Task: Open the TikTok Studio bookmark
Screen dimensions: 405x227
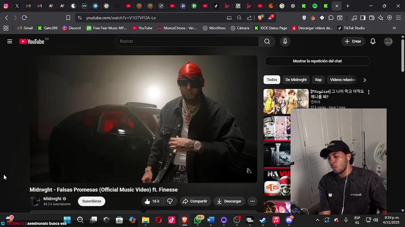Action: (x=351, y=28)
